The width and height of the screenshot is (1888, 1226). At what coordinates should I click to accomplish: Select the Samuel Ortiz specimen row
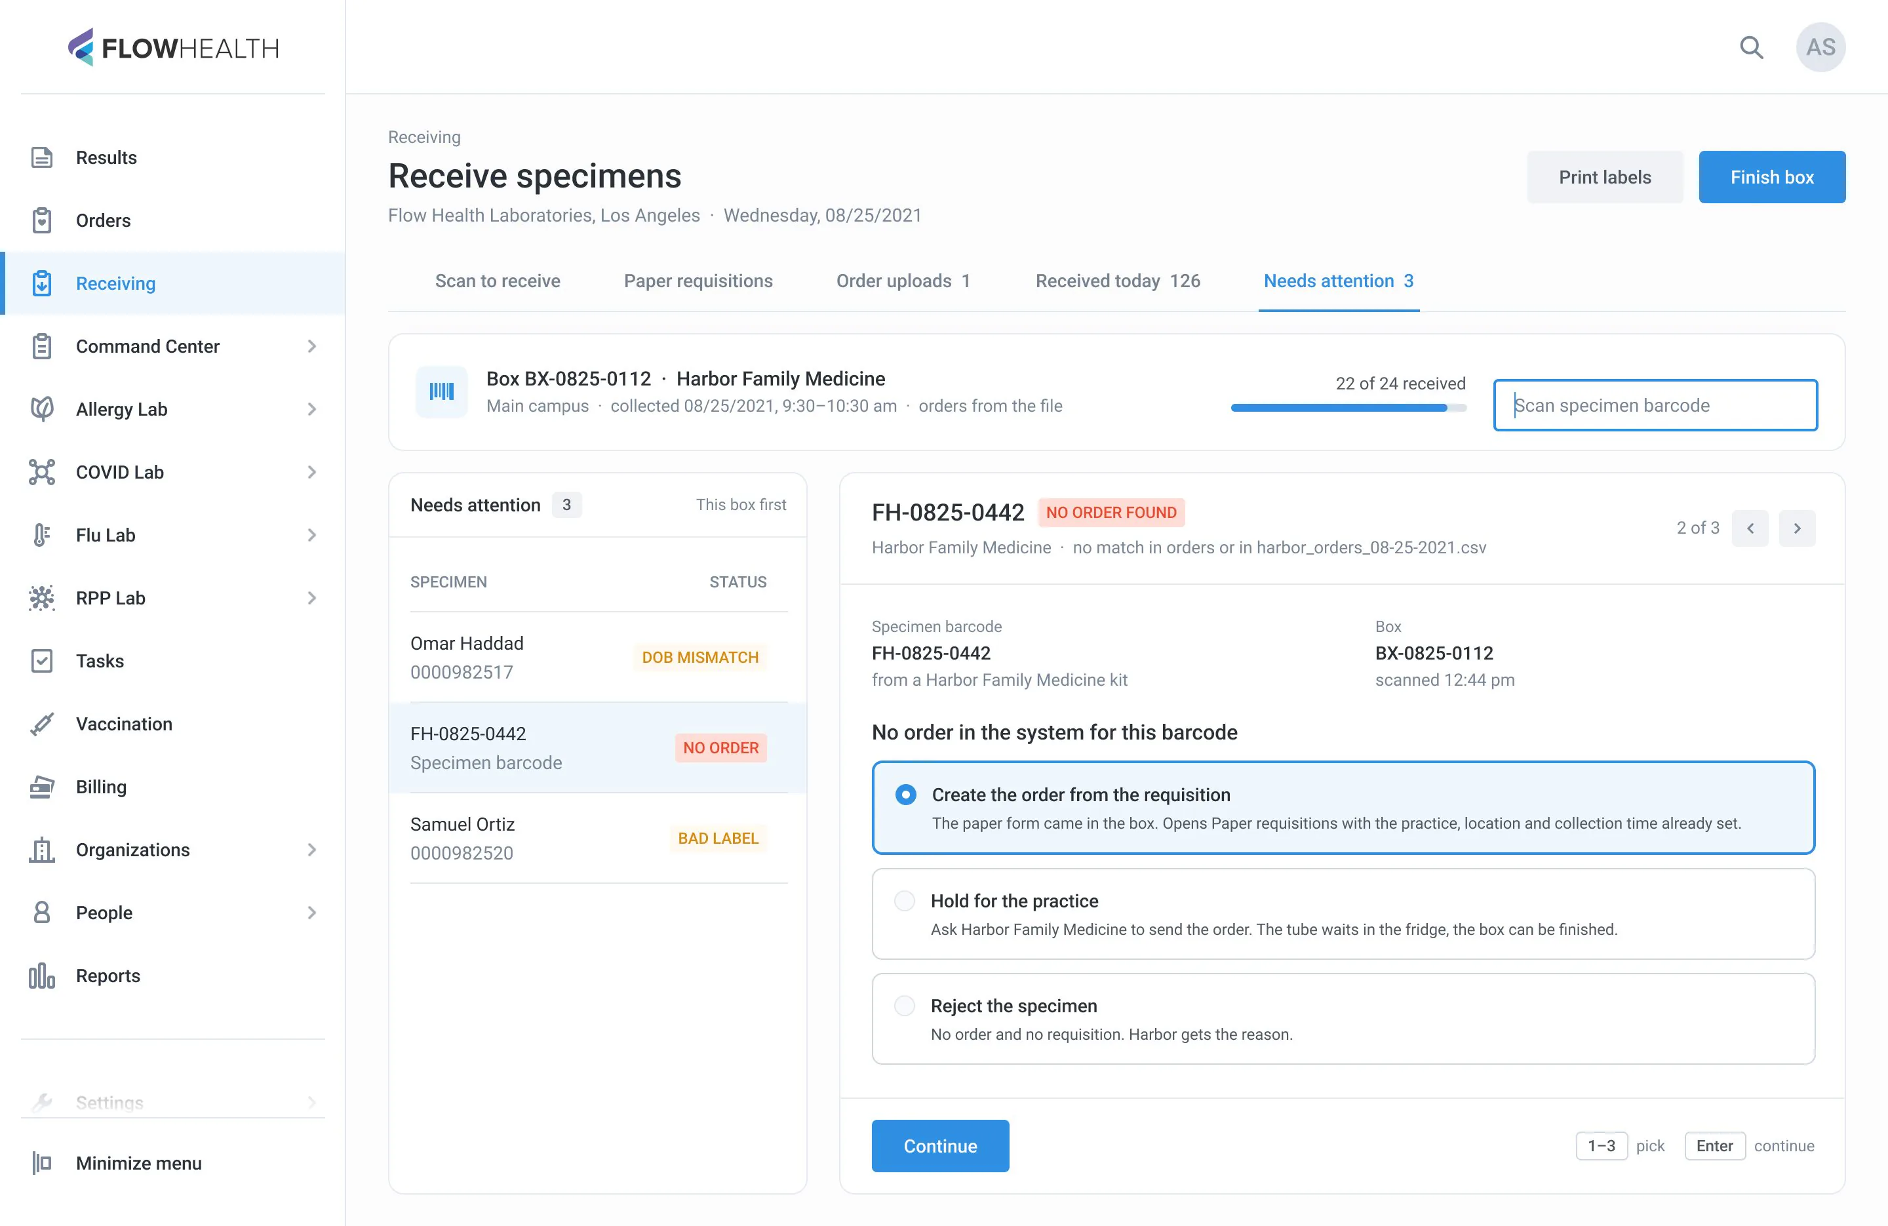pyautogui.click(x=598, y=838)
